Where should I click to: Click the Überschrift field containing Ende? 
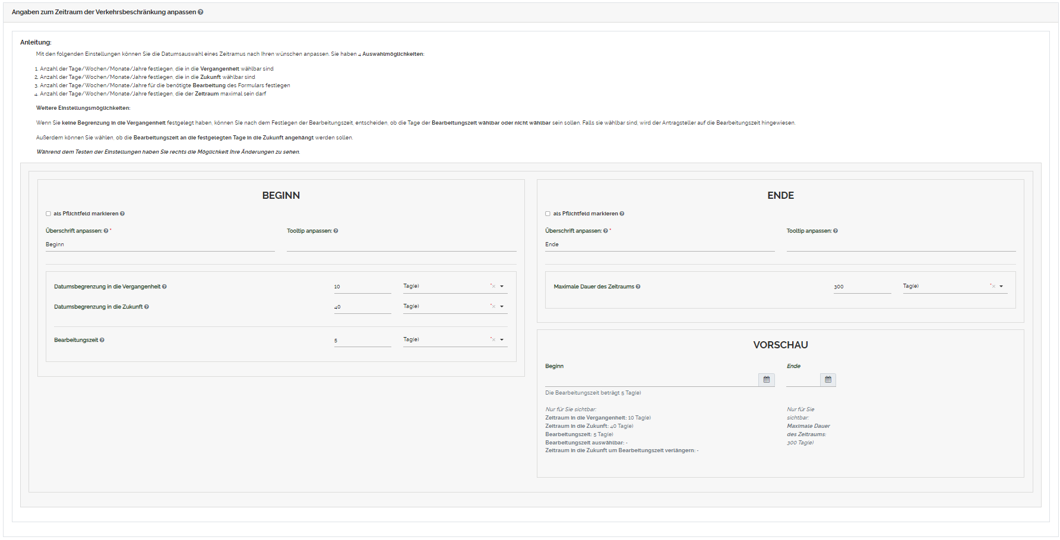(659, 244)
